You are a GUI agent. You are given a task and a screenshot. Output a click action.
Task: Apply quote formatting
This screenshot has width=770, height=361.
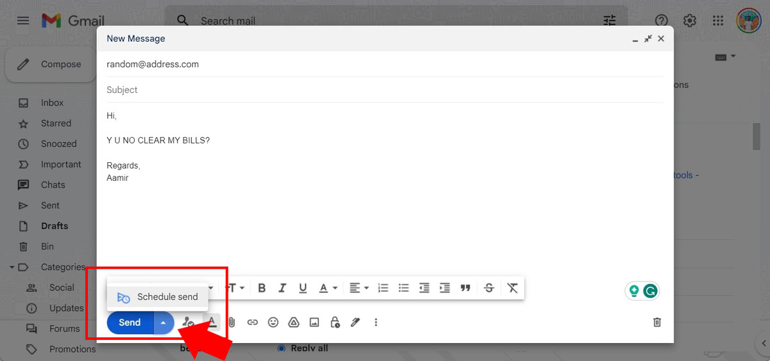[465, 289]
